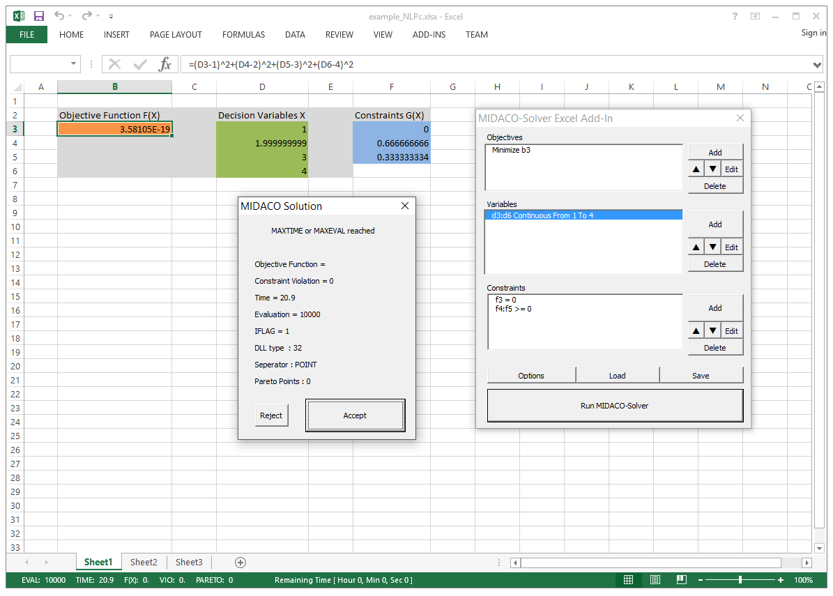Add a new sheet with the plus icon

[x=240, y=563]
